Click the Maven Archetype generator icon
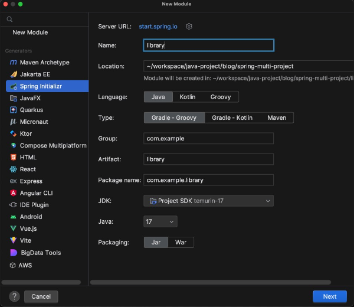 pyautogui.click(x=14, y=63)
